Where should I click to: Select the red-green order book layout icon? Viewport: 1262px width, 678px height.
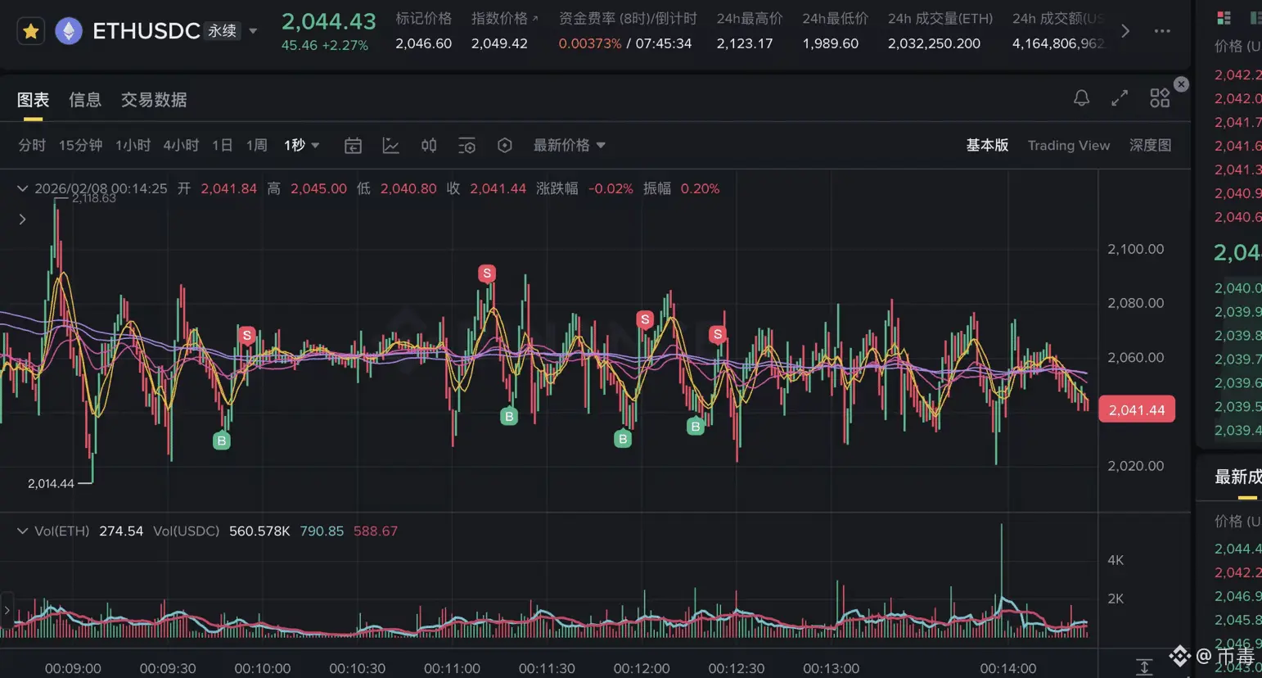(x=1224, y=17)
